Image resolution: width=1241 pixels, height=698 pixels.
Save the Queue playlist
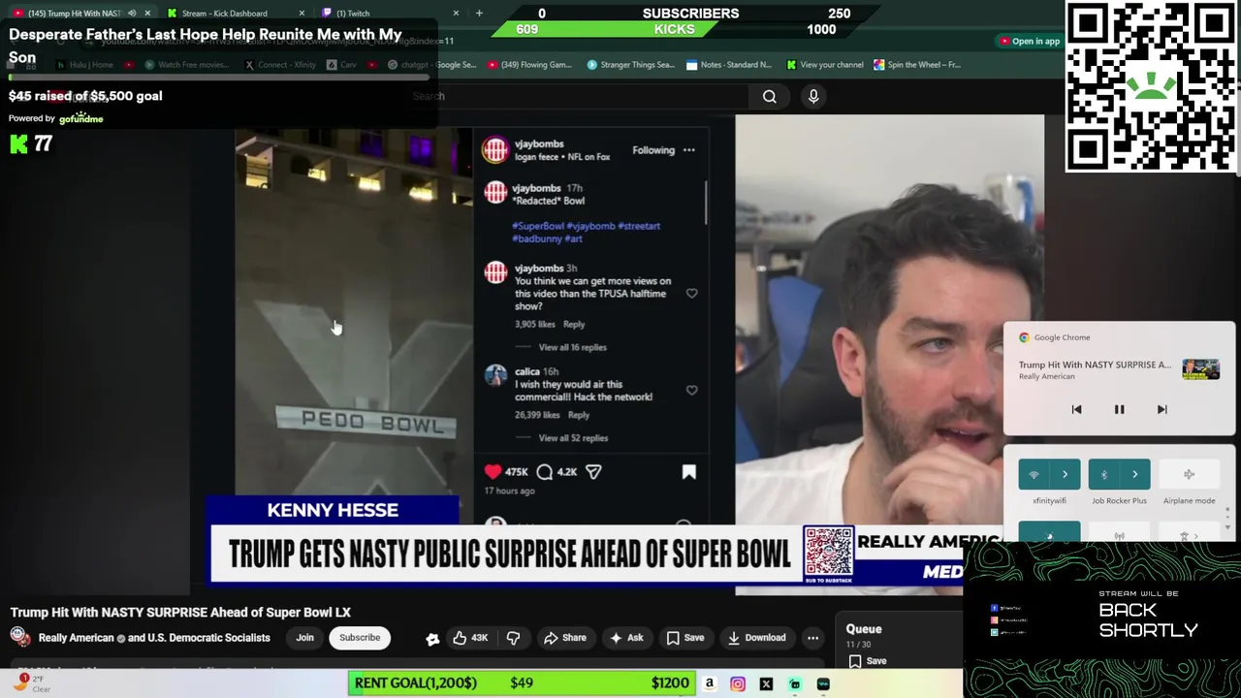pos(867,661)
